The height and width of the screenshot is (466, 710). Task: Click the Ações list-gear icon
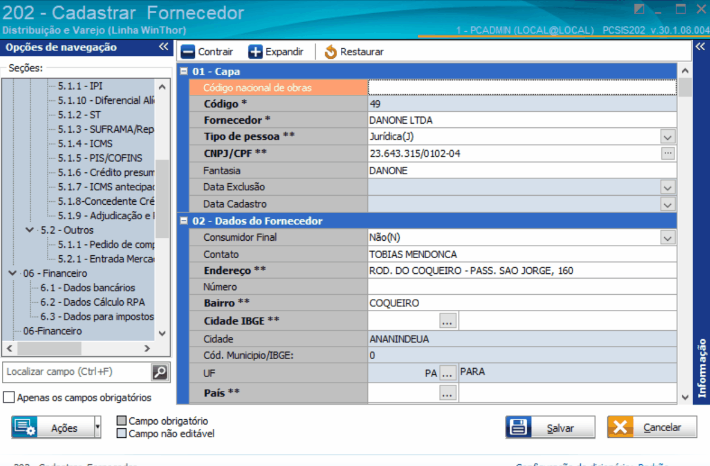pos(25,427)
